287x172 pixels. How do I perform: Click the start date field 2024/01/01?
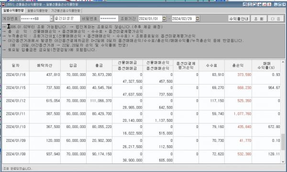(x=150, y=19)
